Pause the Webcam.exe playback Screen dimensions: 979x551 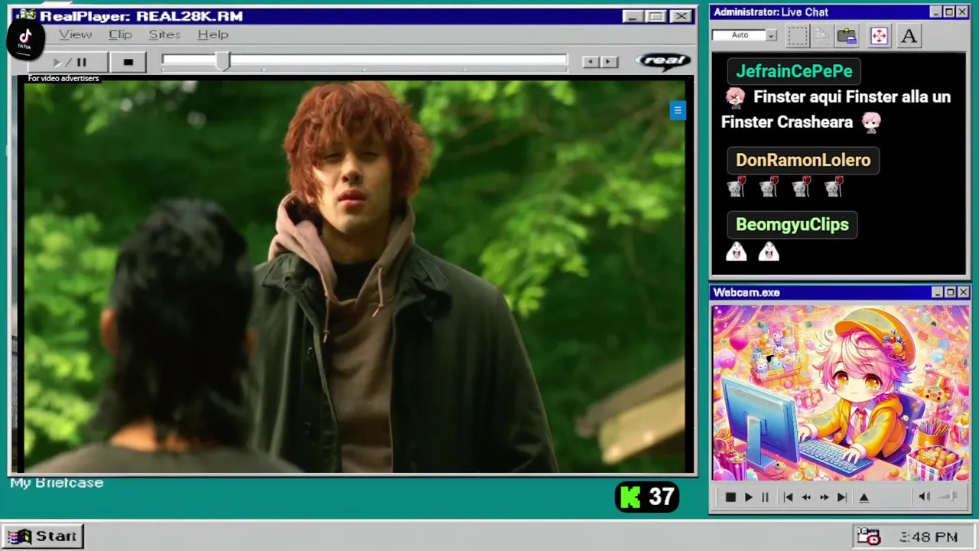[x=765, y=497]
